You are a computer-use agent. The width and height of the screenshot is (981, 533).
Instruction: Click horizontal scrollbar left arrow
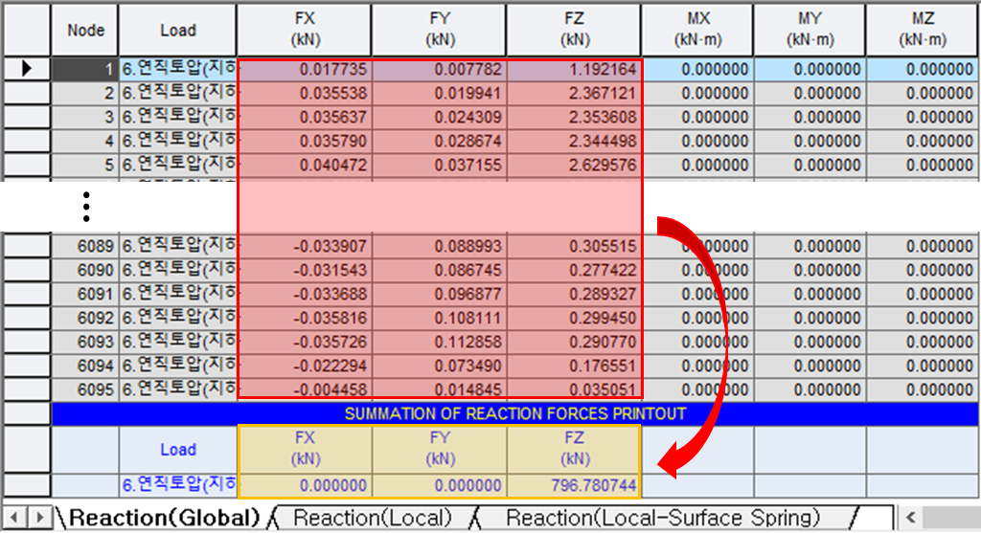[909, 518]
